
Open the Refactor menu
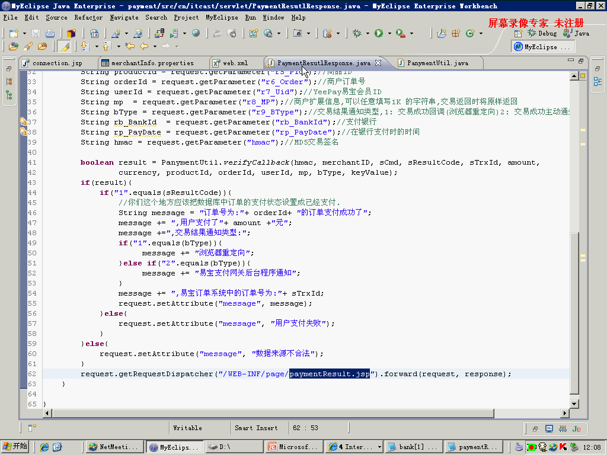click(x=88, y=17)
